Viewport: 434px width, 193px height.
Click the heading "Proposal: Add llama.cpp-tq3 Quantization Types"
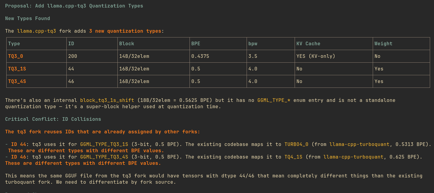tap(74, 6)
